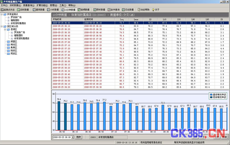
Task: Switch to 昼夜数据 in the toolbar
Action: pyautogui.click(x=39, y=10)
